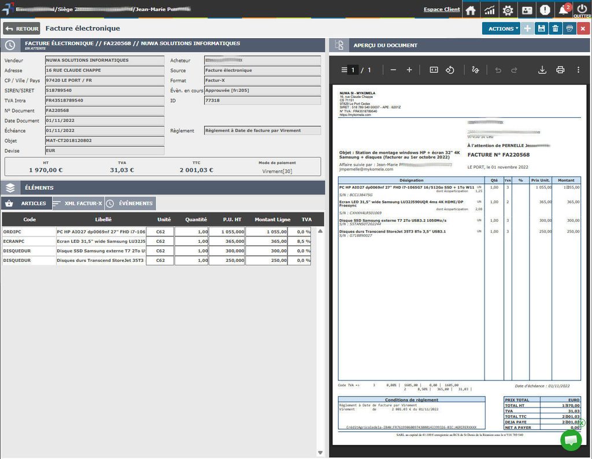The image size is (592, 459).
Task: Click the Ecran LED 31,5" libellé cell
Action: pos(101,241)
